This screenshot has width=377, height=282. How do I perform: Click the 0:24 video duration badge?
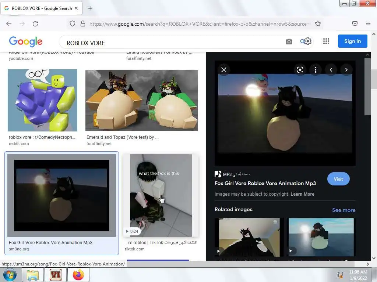coord(132,231)
